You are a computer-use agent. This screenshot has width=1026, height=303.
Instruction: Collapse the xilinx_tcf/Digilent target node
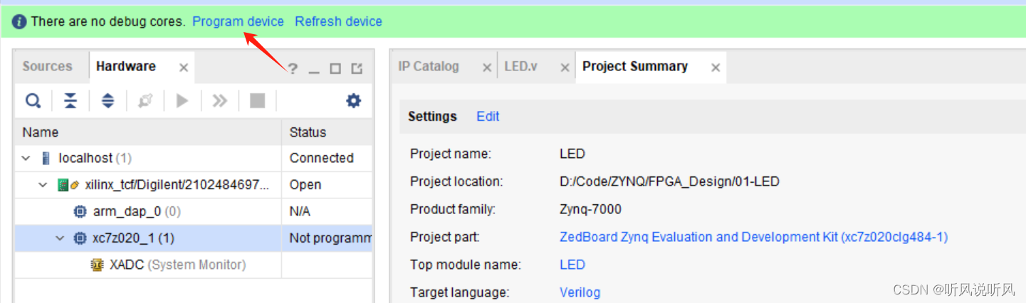click(43, 185)
